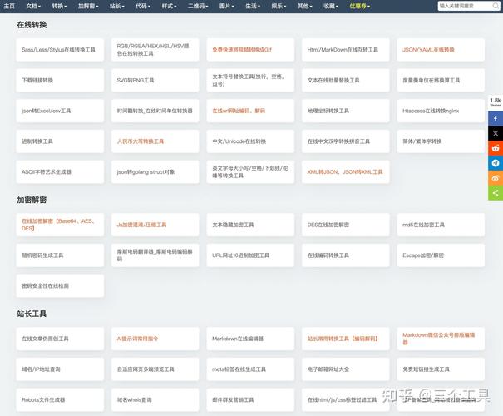The width and height of the screenshot is (503, 416).
Task: Open 随机密码生成工具 card
Action: click(60, 255)
